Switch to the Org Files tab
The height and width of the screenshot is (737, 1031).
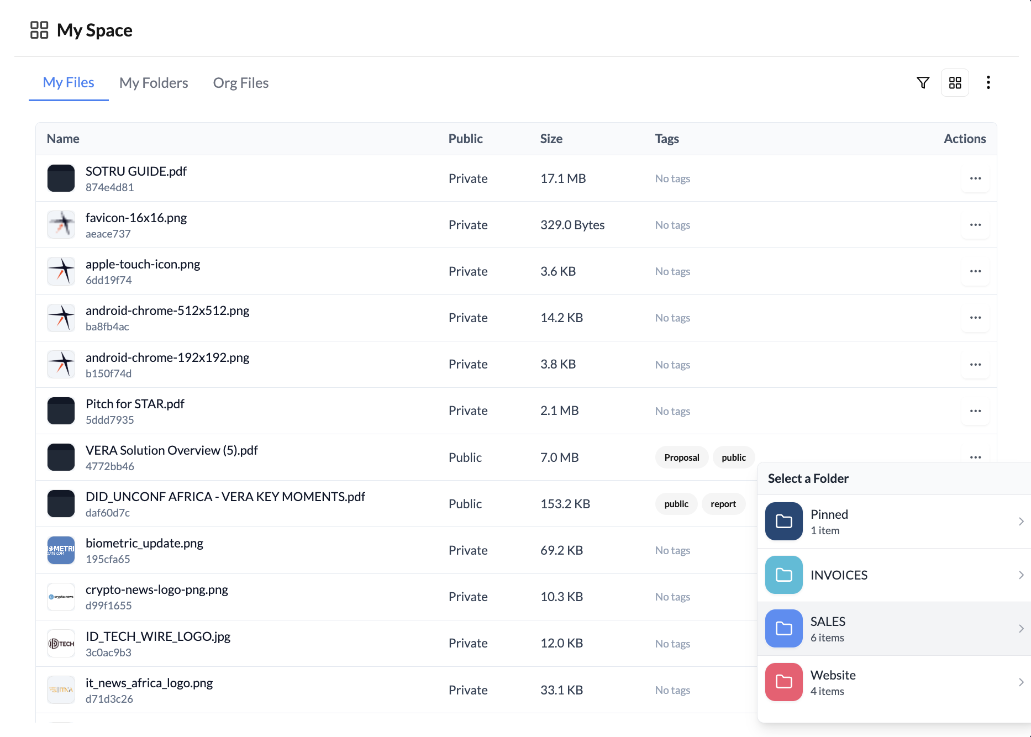240,82
